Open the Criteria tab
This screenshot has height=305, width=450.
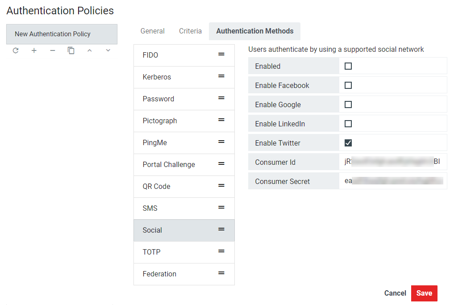[190, 31]
